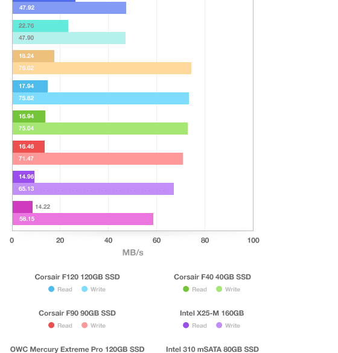This screenshot has width=338, height=353.
Task: Click Corsair F90 Write pink dot
Action: (x=84, y=325)
